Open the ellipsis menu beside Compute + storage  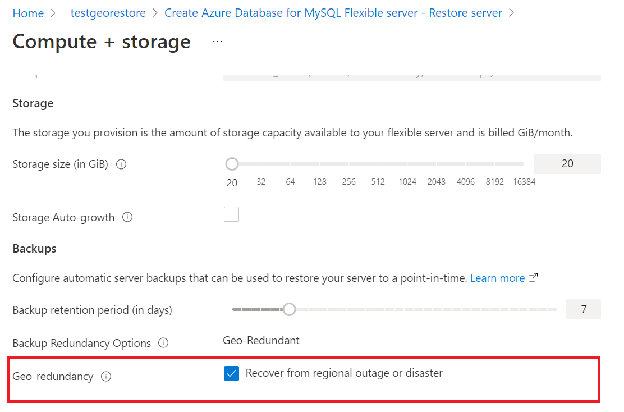pyautogui.click(x=218, y=42)
